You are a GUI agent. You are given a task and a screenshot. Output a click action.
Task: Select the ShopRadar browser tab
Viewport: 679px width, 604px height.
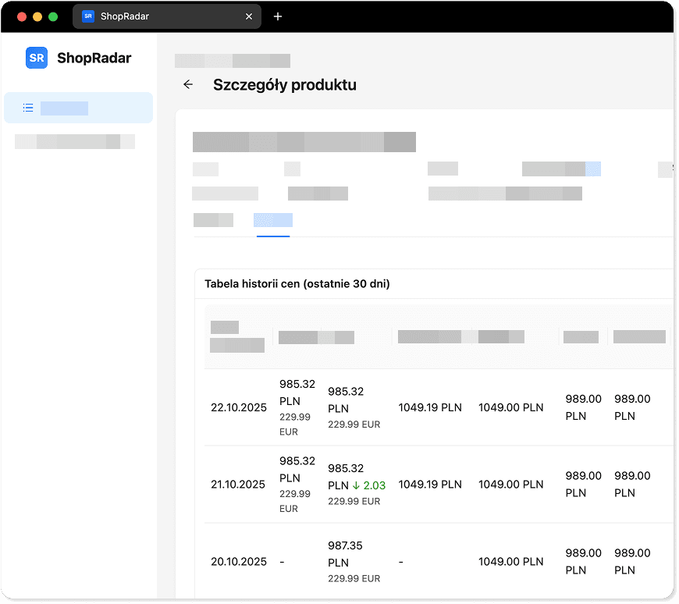(x=156, y=16)
